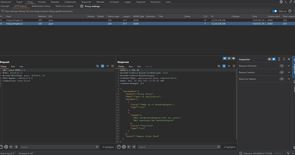Click Request search magnifier icon
The height and width of the screenshot is (155, 295).
[97, 147]
